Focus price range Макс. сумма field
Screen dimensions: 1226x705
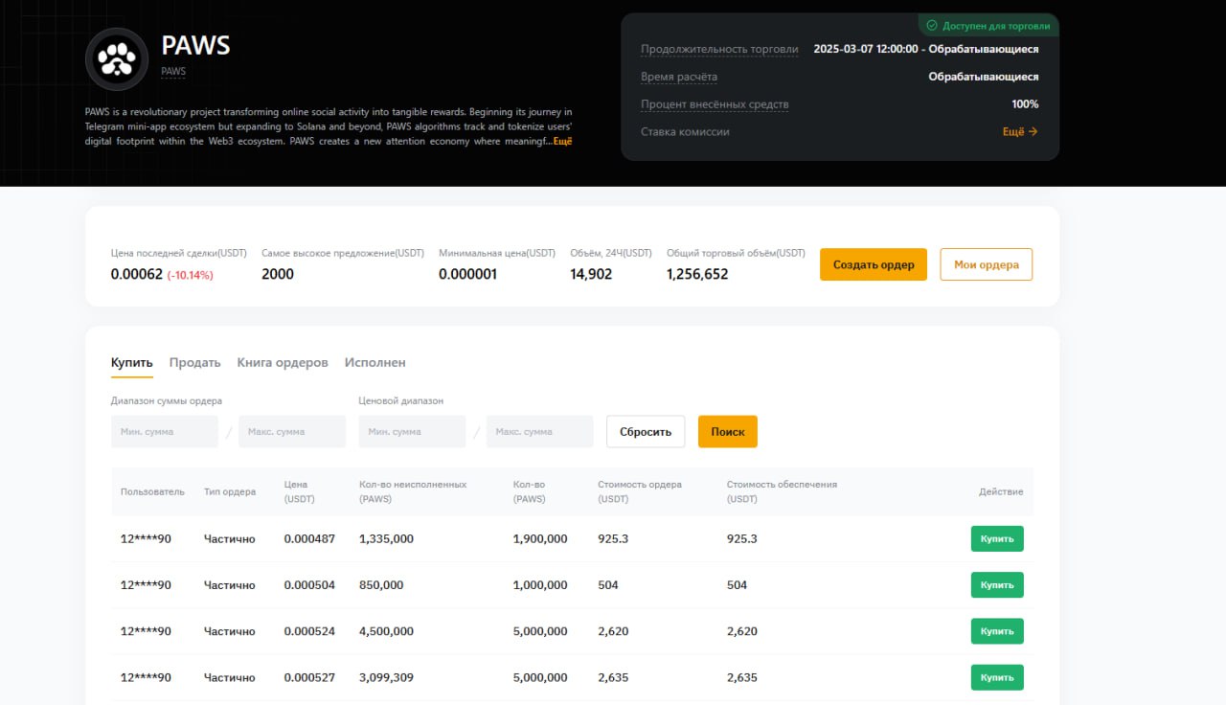[x=540, y=431]
